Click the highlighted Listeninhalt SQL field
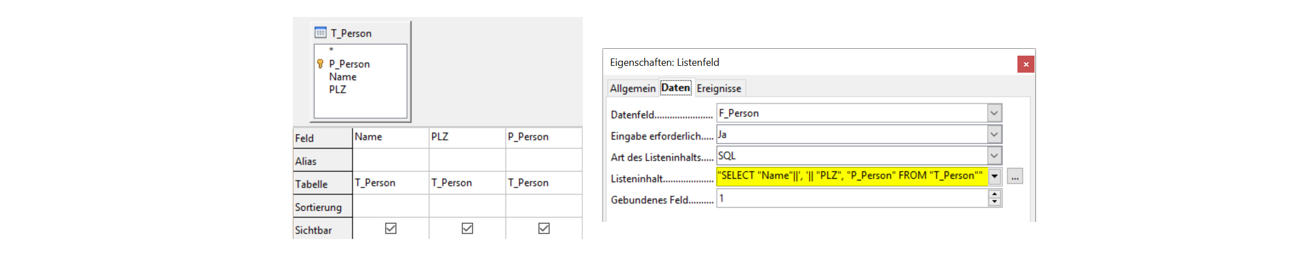 (x=851, y=176)
